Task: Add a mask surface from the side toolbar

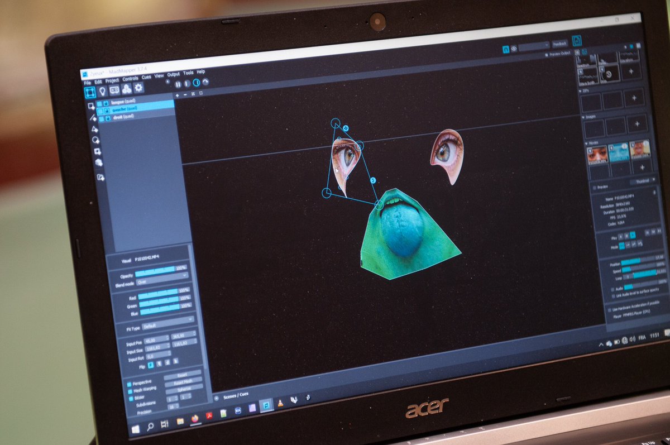Action: 98,151
